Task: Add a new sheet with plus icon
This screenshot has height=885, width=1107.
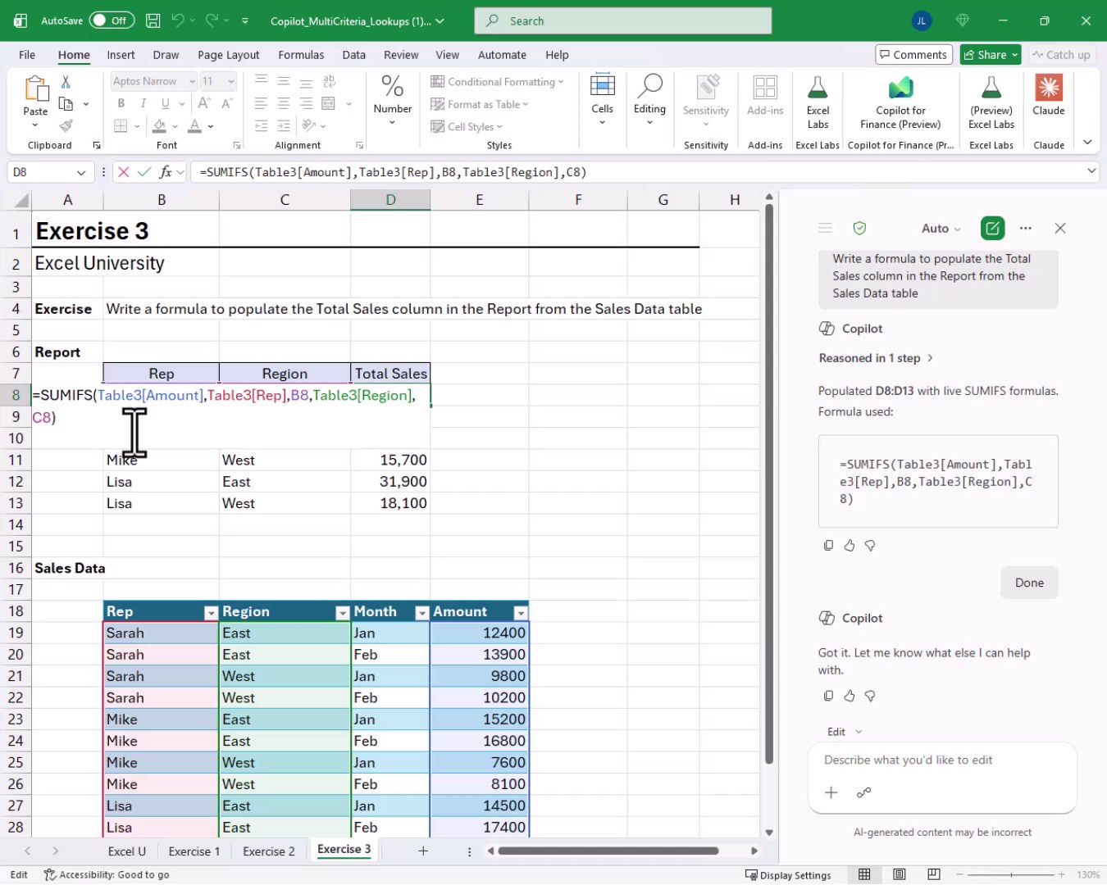Action: point(423,851)
